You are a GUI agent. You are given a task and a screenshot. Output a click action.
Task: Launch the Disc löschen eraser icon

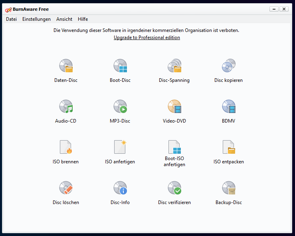[66, 188]
